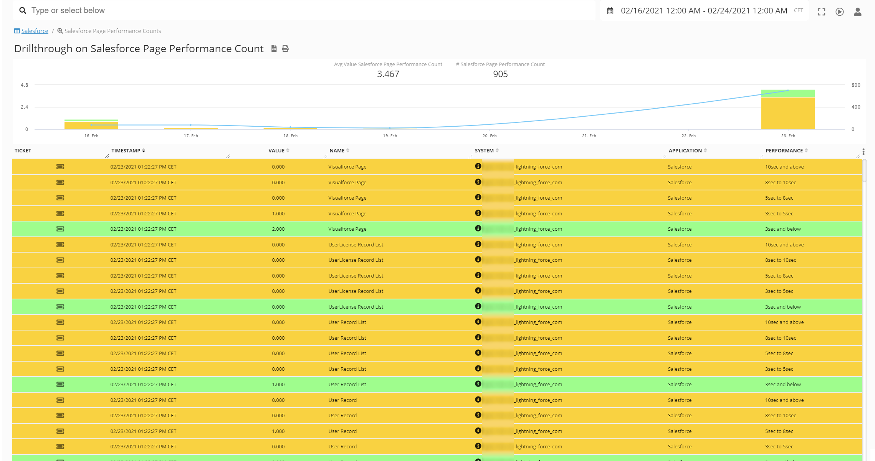Toggle sorting on the VALUE column
The image size is (875, 461).
point(288,150)
